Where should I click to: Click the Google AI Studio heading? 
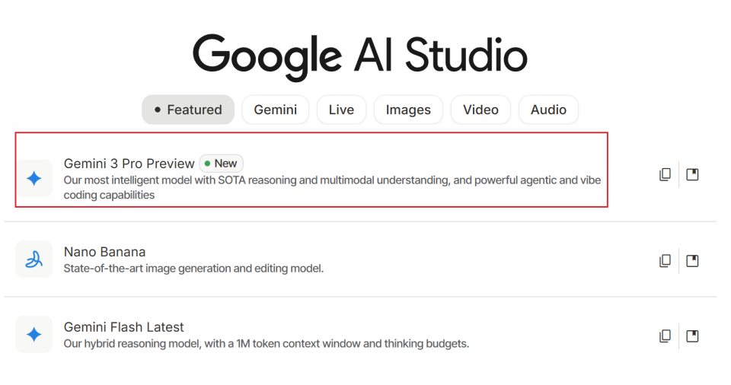coord(359,56)
